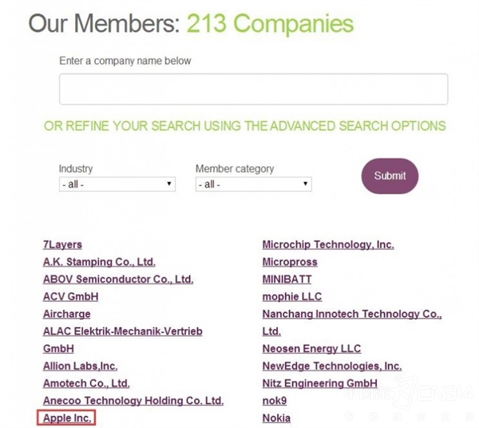Open Anecoo Technology Holding Co. Ltd.
The width and height of the screenshot is (479, 428).
click(133, 401)
